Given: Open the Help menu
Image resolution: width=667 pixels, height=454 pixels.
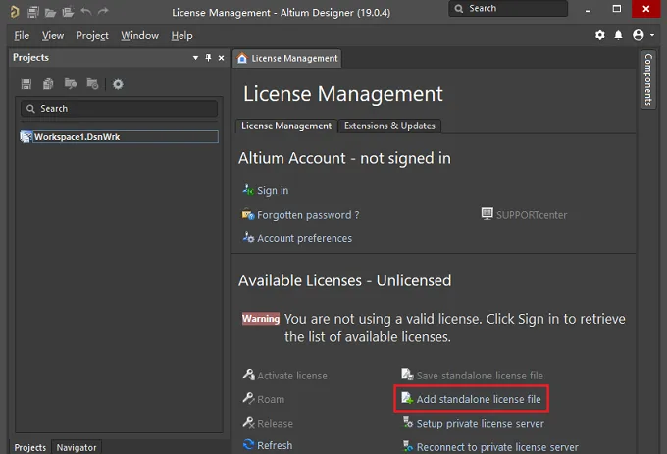Looking at the screenshot, I should click(181, 35).
